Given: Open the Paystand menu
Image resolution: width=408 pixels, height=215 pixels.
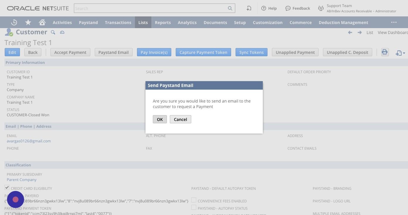Looking at the screenshot, I should click(88, 22).
